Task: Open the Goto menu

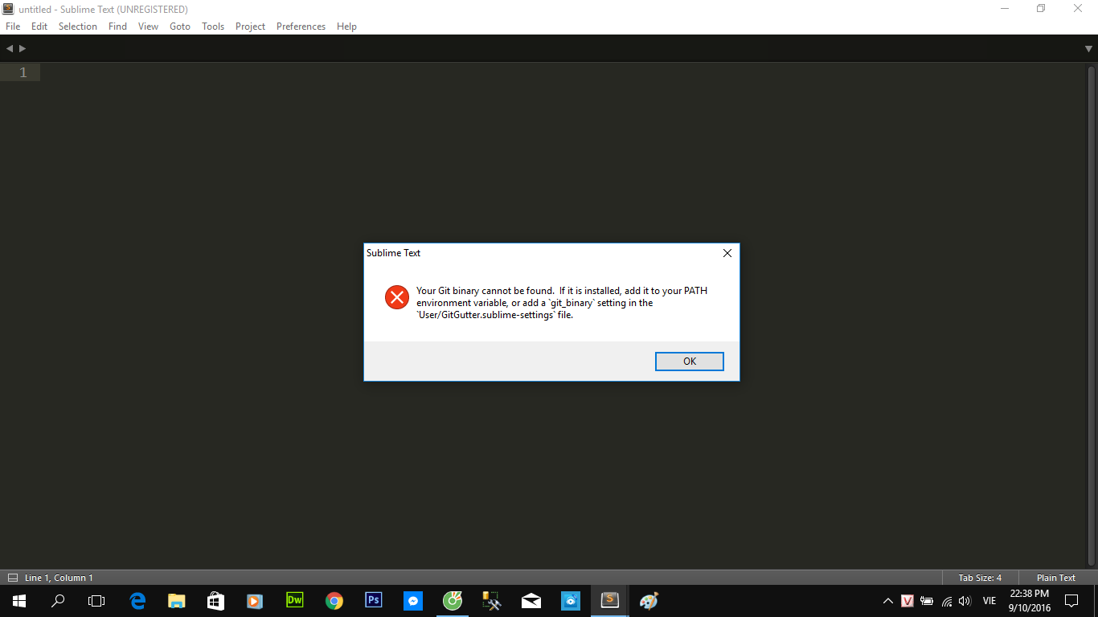Action: tap(180, 27)
